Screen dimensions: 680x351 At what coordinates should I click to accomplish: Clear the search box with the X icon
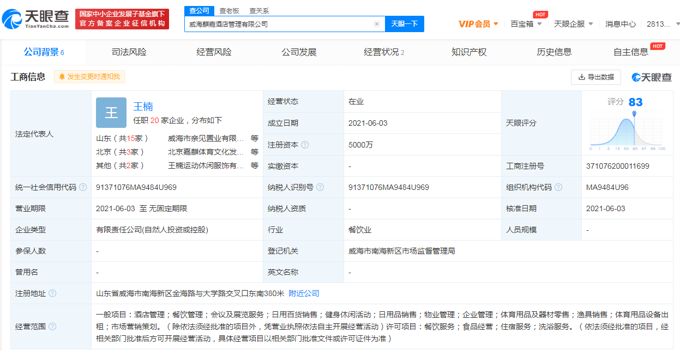click(x=376, y=24)
